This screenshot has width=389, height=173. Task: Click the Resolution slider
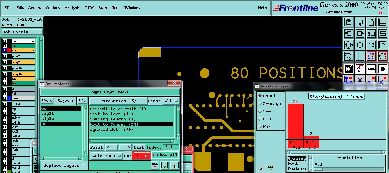tap(349, 169)
